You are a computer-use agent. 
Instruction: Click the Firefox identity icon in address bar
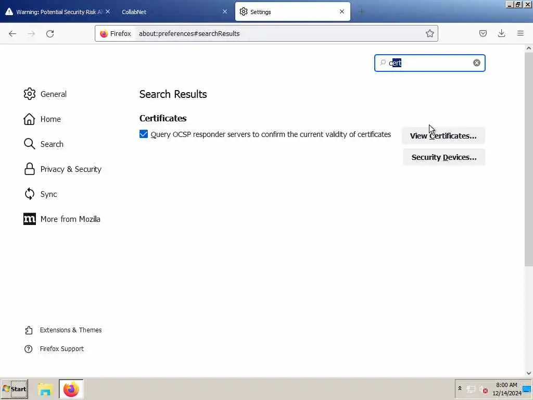click(x=104, y=34)
